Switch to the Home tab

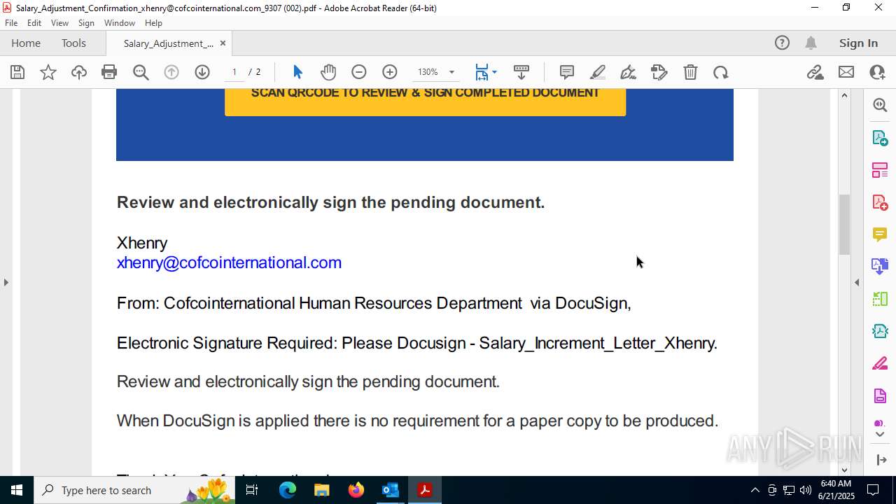[26, 43]
